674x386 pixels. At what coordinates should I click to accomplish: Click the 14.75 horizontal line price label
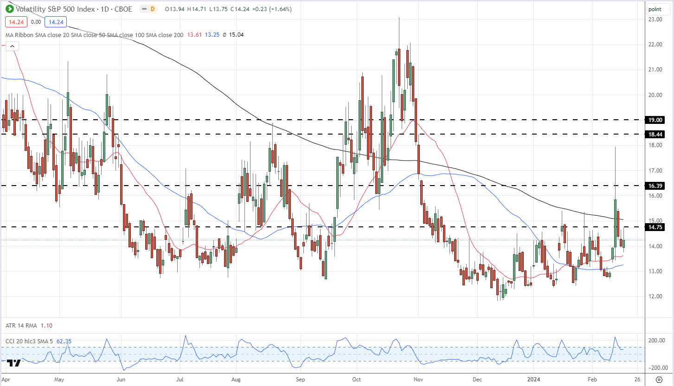pos(655,227)
